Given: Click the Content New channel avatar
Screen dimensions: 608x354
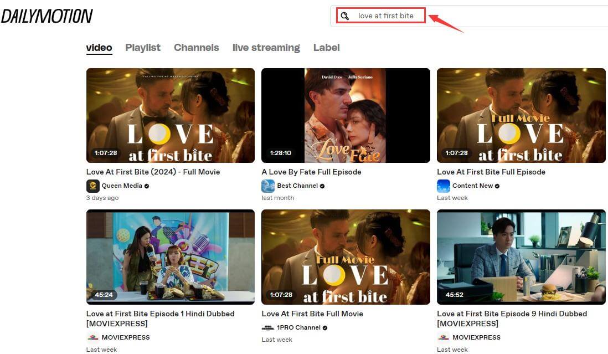Looking at the screenshot, I should click(x=444, y=186).
